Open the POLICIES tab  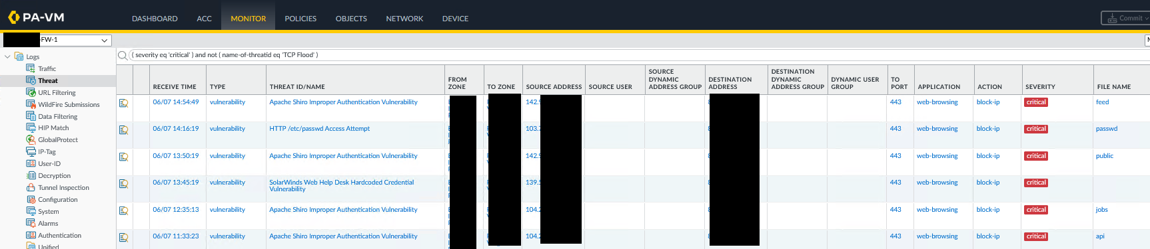click(300, 19)
